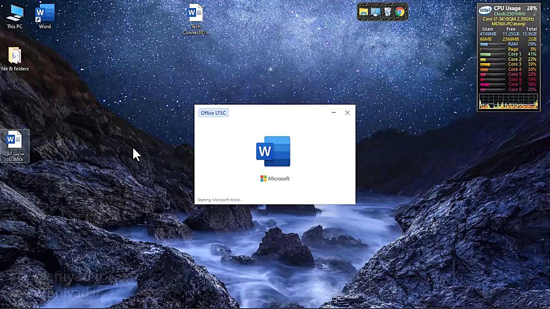Click the Microsoft logo on the splash screen
550x309 pixels.
[x=275, y=179]
